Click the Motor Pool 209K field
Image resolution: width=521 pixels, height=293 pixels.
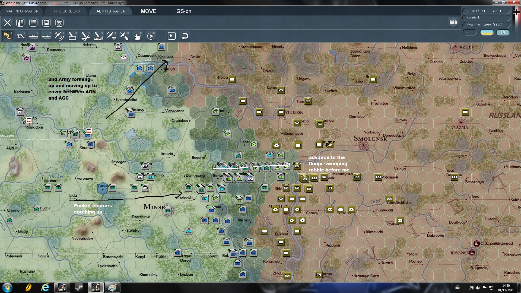pos(486,25)
